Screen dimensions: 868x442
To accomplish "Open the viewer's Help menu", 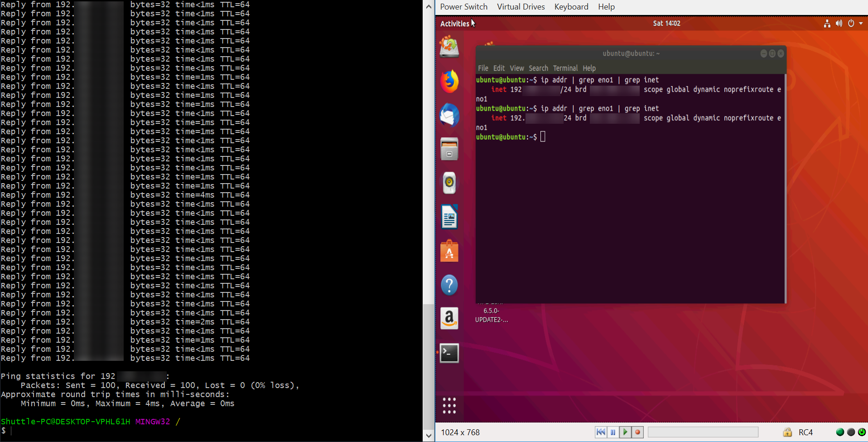I will [x=606, y=7].
